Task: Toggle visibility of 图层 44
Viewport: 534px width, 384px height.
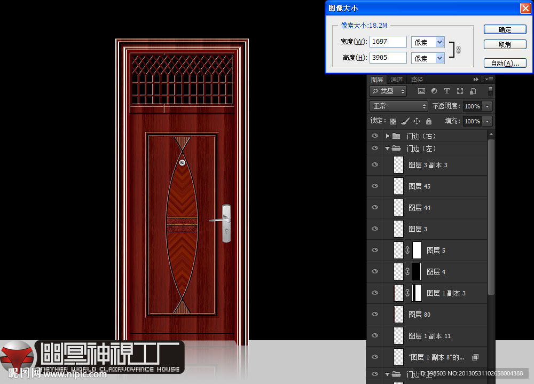Action: click(x=375, y=208)
